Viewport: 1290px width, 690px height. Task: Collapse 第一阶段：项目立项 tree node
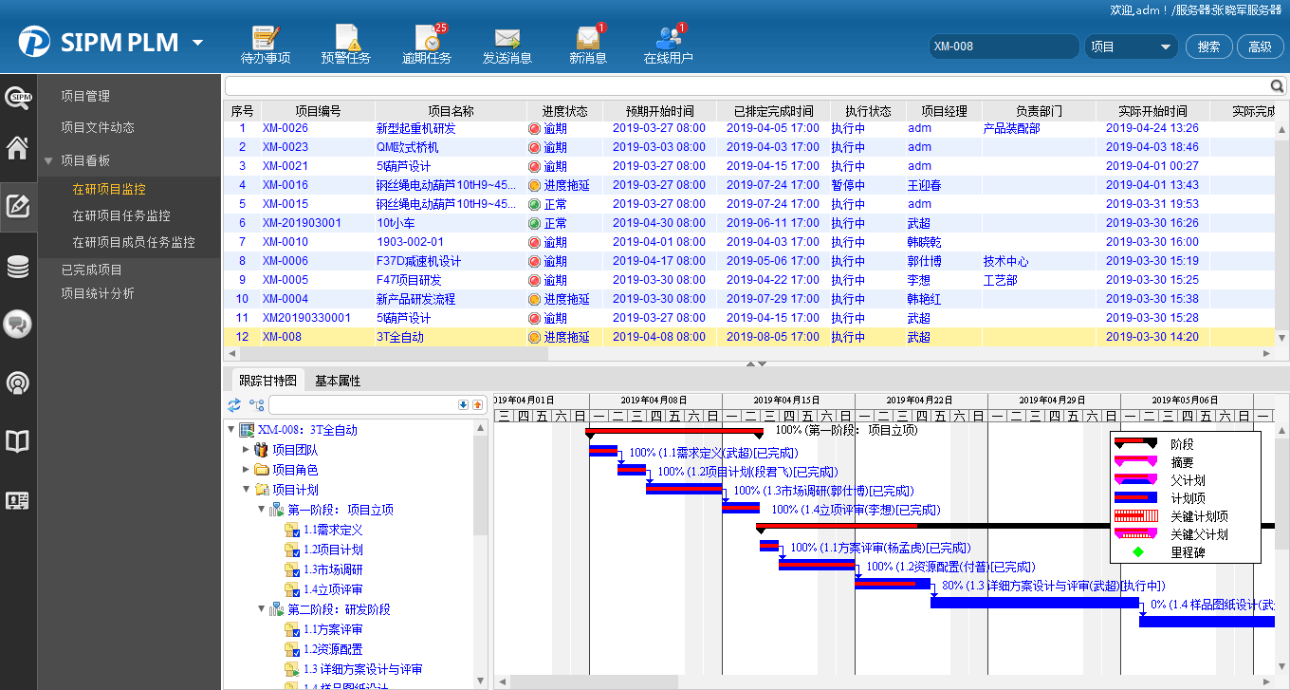262,510
